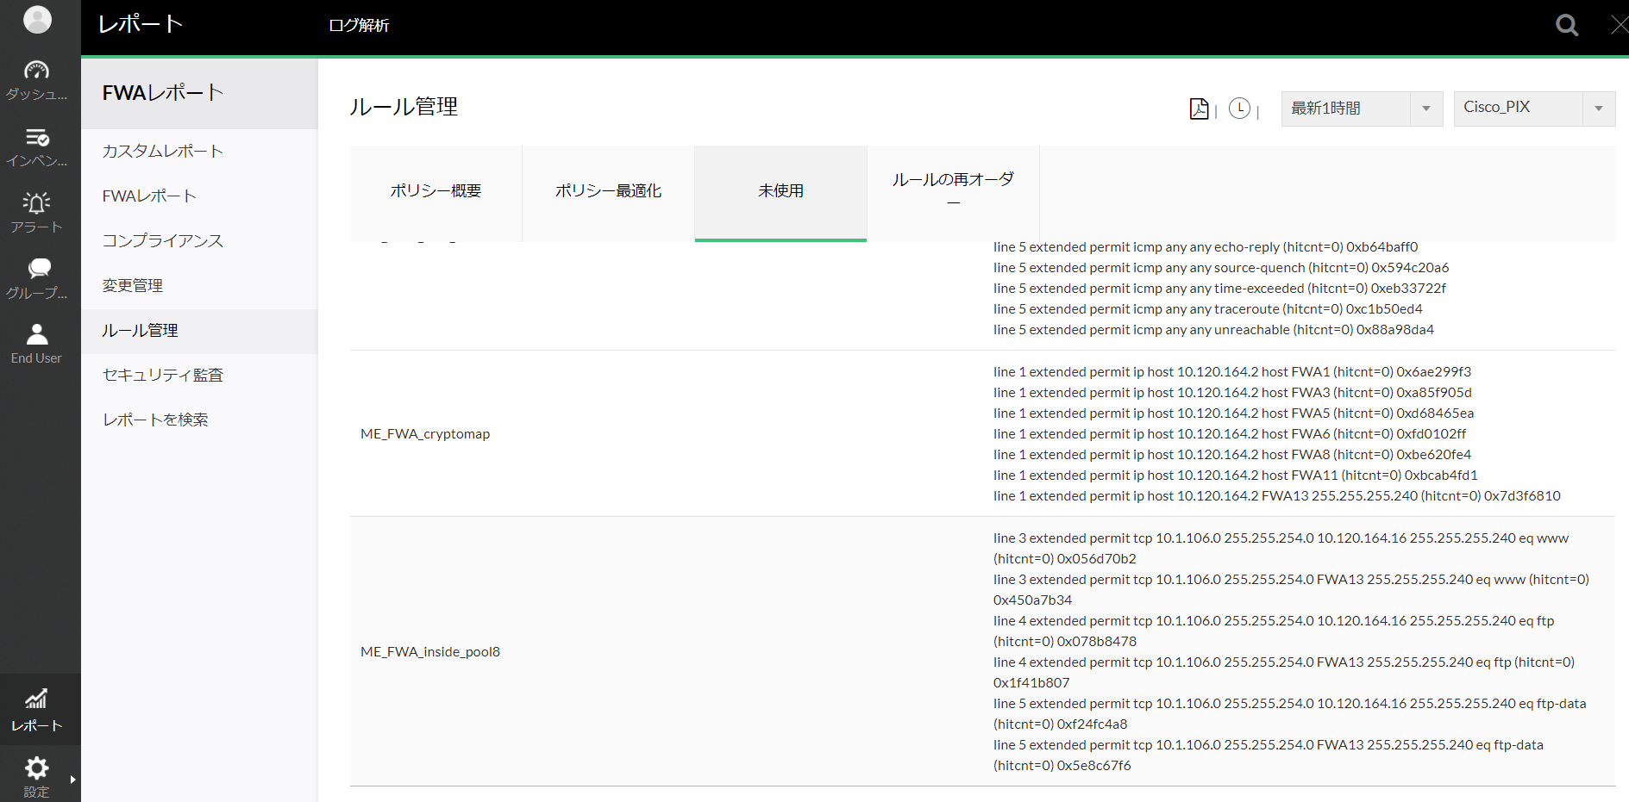Click the rule line for host FWA5
Viewport: 1629px width, 802px height.
coord(1234,413)
